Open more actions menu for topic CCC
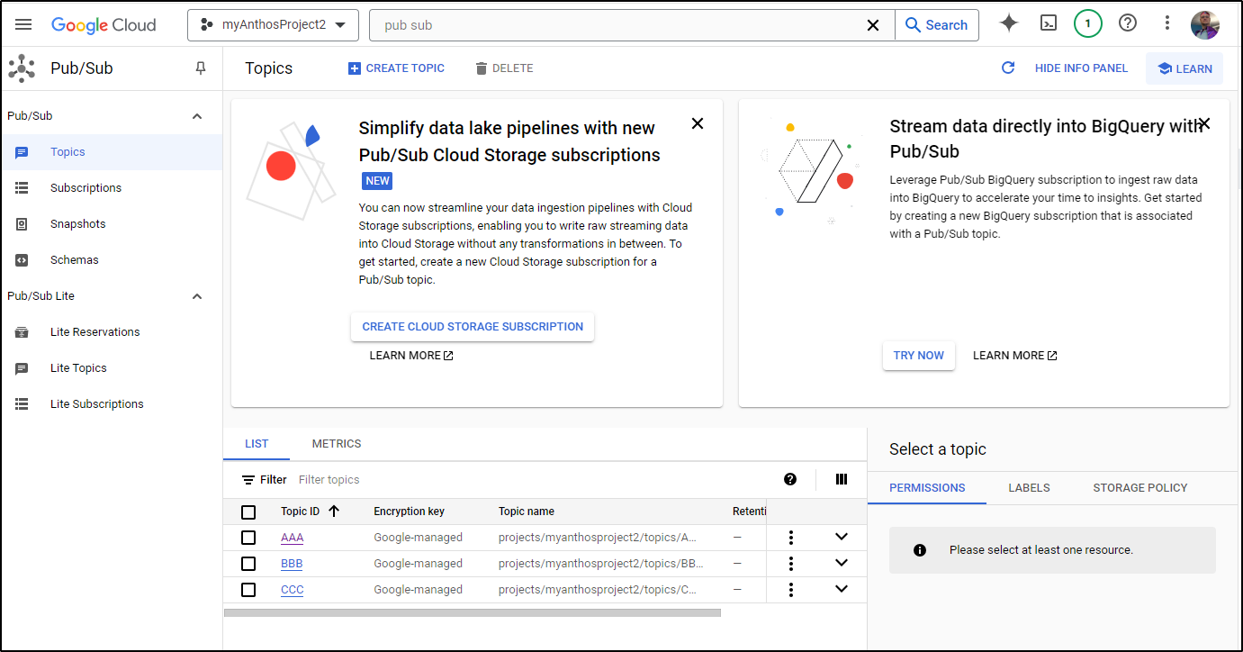Viewport: 1243px width, 652px height. click(x=791, y=590)
